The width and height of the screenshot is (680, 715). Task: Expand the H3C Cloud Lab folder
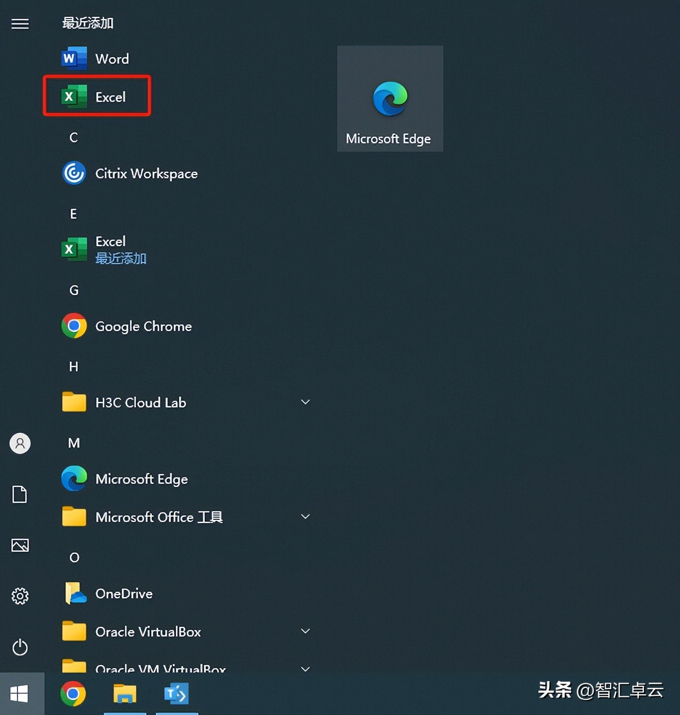click(306, 402)
